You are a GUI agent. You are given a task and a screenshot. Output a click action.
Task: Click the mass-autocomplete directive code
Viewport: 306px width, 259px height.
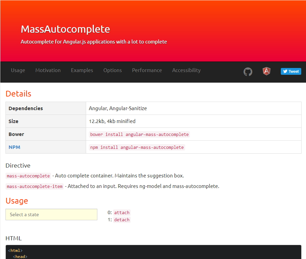tap(28, 176)
